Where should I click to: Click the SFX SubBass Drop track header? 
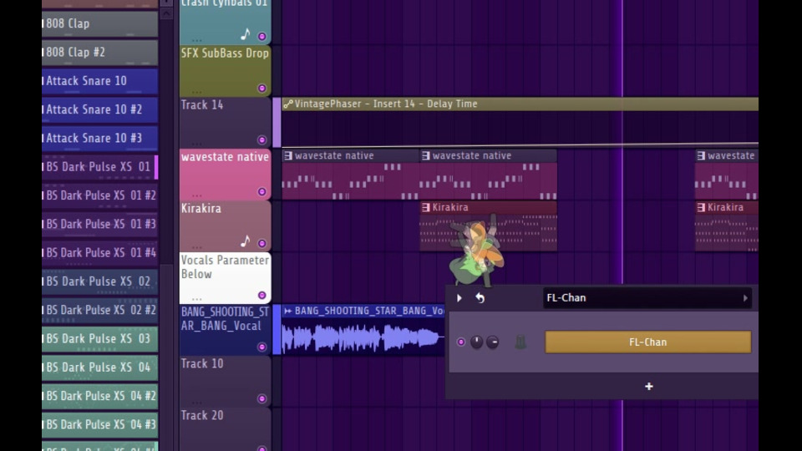(x=225, y=71)
